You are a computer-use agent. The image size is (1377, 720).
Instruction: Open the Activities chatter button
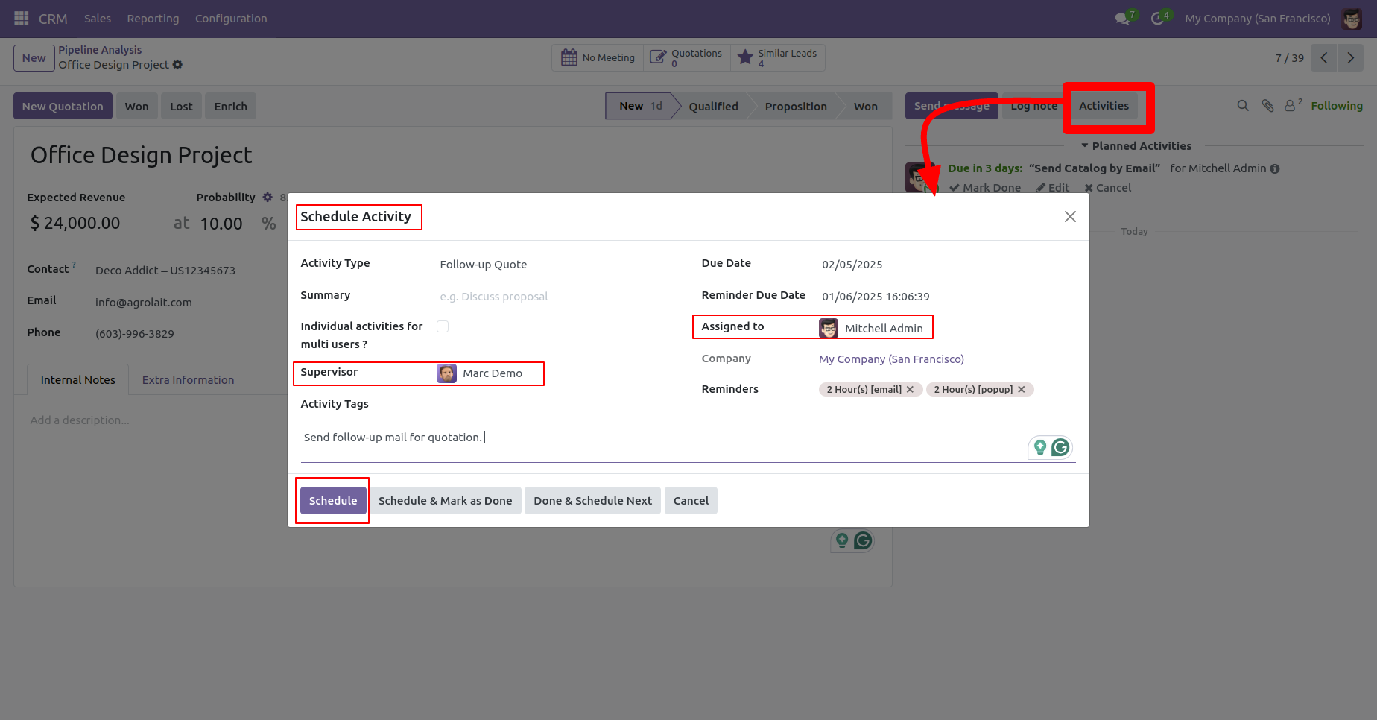pyautogui.click(x=1104, y=106)
